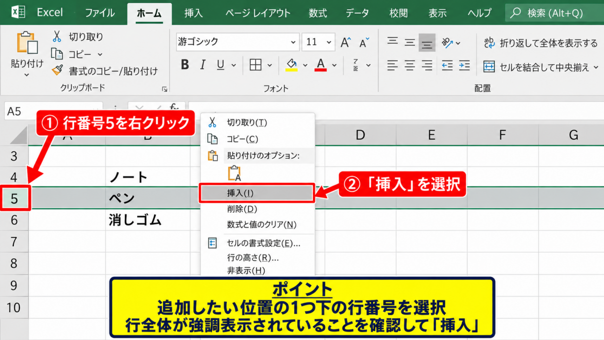Image resolution: width=604 pixels, height=340 pixels.
Task: Toggle wrap text 折り返して全体を表示する
Action: pos(541,43)
